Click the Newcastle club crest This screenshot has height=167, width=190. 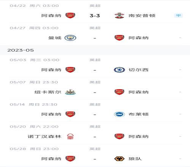pyautogui.click(x=70, y=92)
